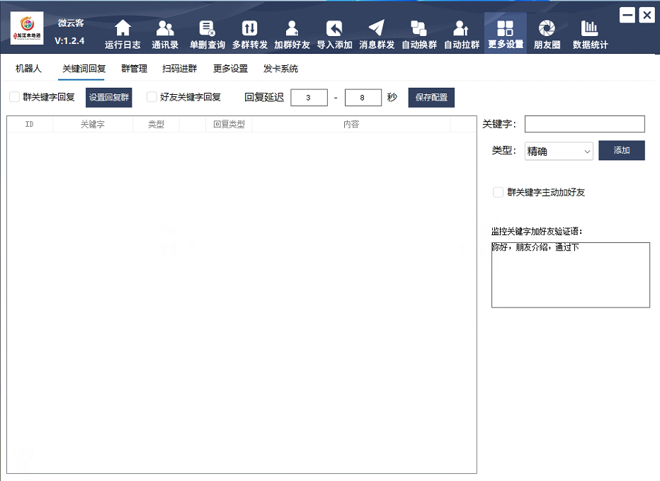Viewport: 660px width, 481px height.
Task: Select the 自动拉群 auto-invite tool
Action: (x=461, y=33)
